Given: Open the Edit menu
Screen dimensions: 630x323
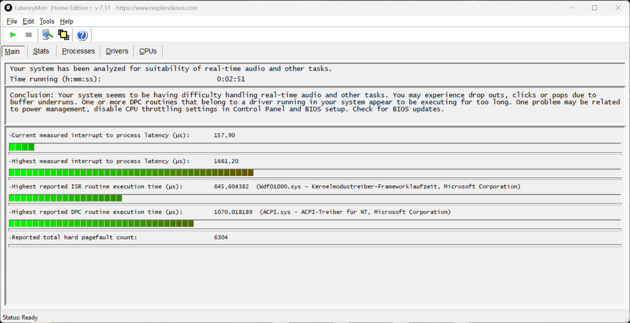Looking at the screenshot, I should [28, 21].
